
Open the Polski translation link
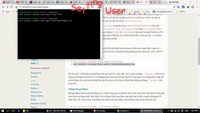(x=33, y=100)
